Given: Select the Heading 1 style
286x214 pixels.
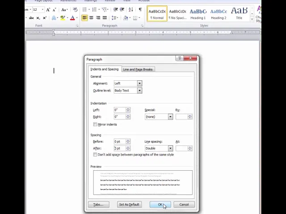Looking at the screenshot, I should tap(198, 14).
